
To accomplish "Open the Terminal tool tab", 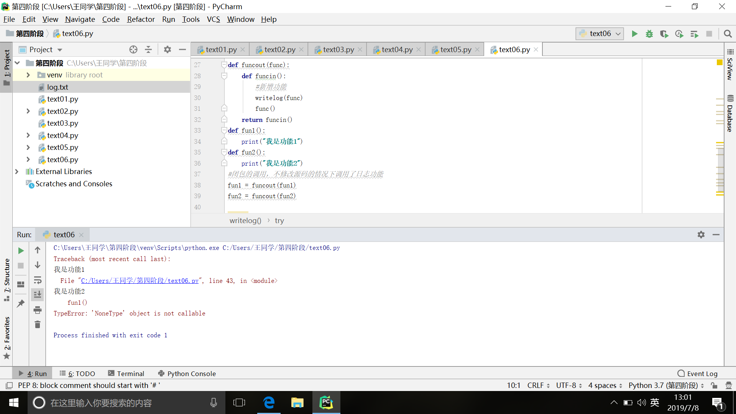I will (x=126, y=374).
